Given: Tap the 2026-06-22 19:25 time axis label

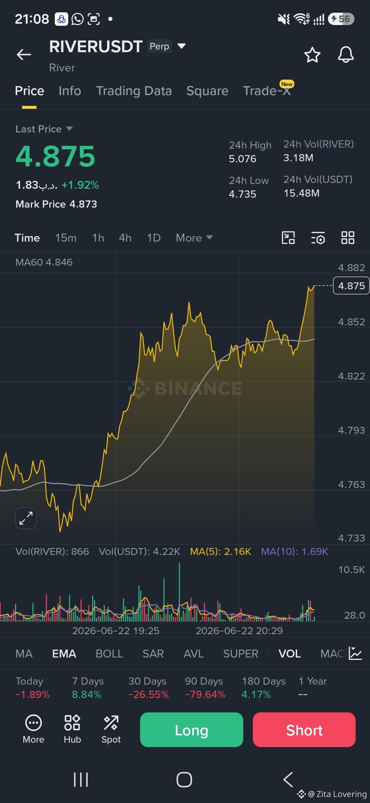Looking at the screenshot, I should (x=116, y=631).
